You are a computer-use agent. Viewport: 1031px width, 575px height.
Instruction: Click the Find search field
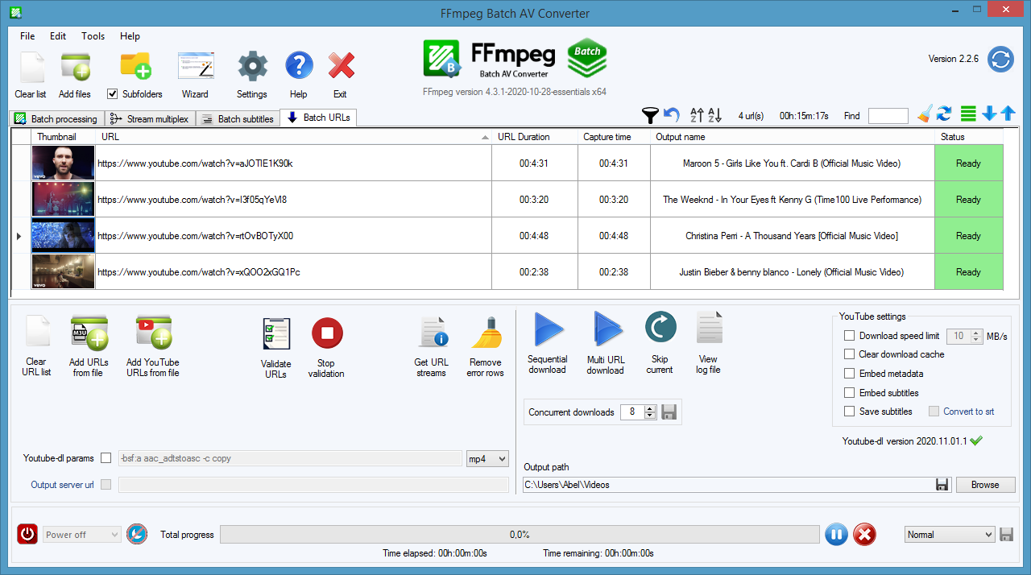pyautogui.click(x=888, y=116)
